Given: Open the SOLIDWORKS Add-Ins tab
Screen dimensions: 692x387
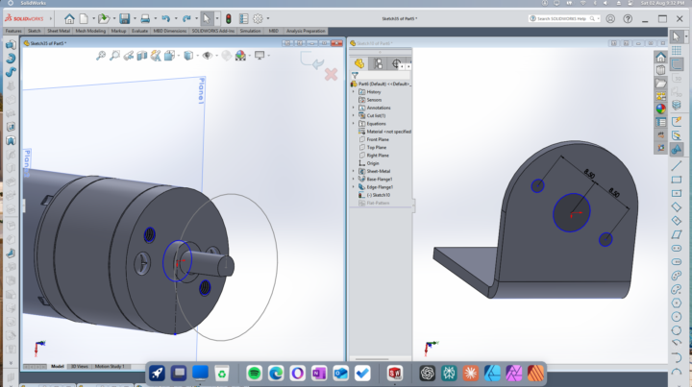Looking at the screenshot, I should [x=213, y=31].
